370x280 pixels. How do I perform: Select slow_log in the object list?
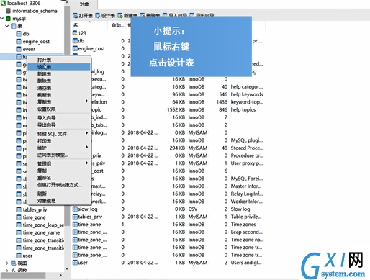[85, 209]
